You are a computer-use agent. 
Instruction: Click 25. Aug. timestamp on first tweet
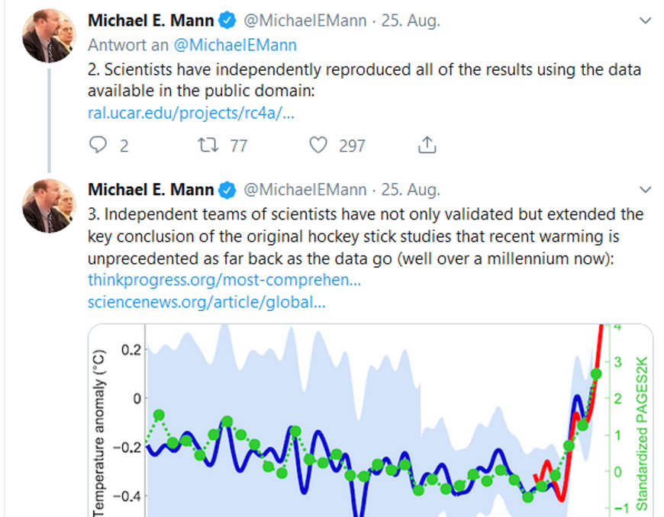pos(411,21)
